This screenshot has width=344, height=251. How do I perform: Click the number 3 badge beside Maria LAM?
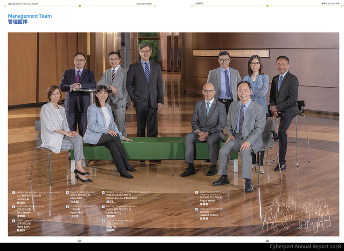[x=14, y=220]
